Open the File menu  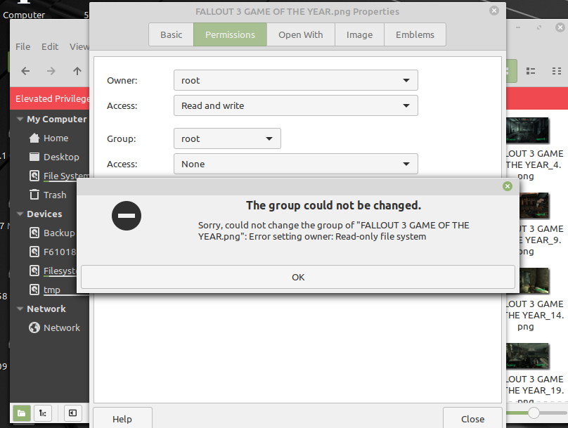pyautogui.click(x=22, y=46)
